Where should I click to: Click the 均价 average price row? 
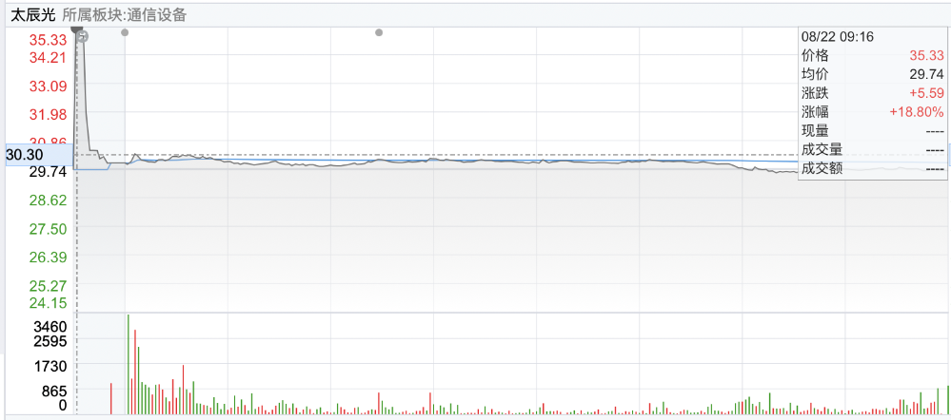pos(873,74)
